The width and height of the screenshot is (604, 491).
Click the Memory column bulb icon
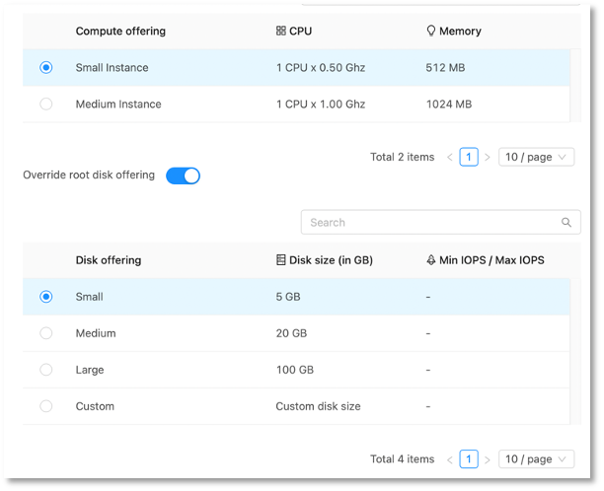(x=431, y=32)
